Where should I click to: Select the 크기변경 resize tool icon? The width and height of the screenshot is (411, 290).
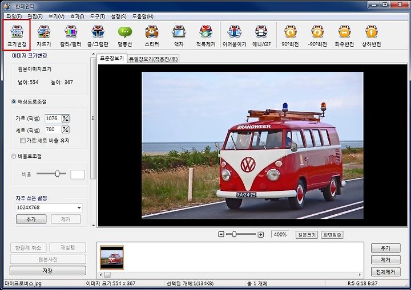17,35
